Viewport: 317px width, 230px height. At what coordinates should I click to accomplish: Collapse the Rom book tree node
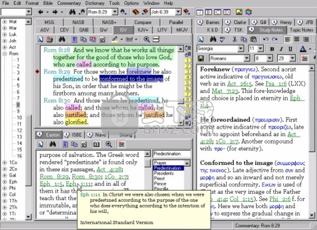(4, 54)
